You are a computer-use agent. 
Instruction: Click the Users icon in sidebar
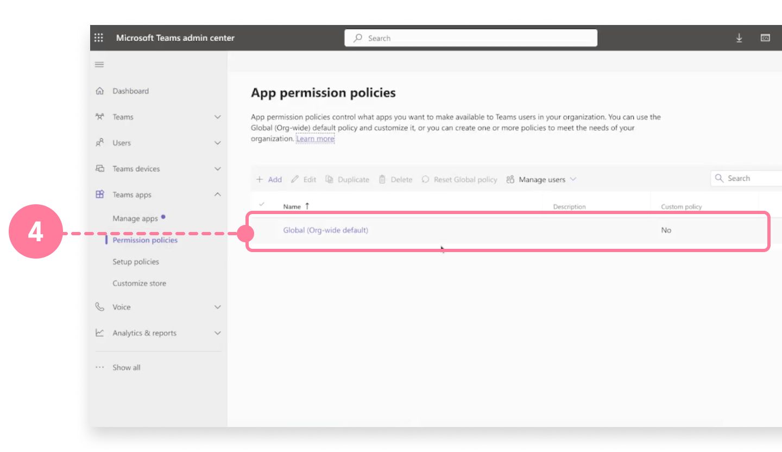click(99, 143)
